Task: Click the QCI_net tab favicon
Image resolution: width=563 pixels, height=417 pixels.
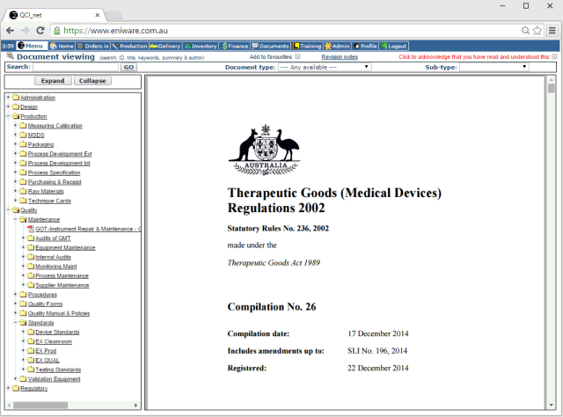Action: point(13,15)
